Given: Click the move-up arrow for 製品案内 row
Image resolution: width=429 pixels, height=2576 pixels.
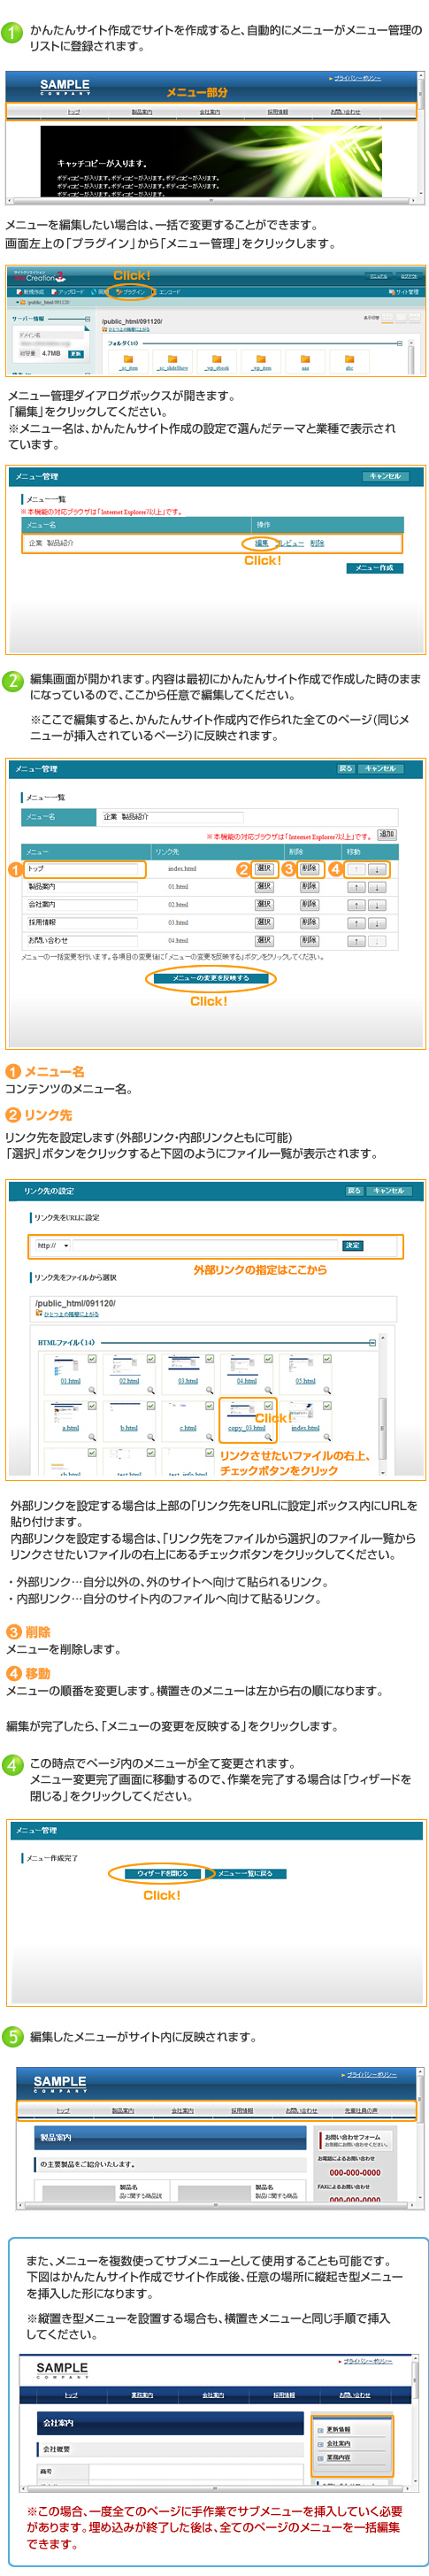Looking at the screenshot, I should (355, 887).
